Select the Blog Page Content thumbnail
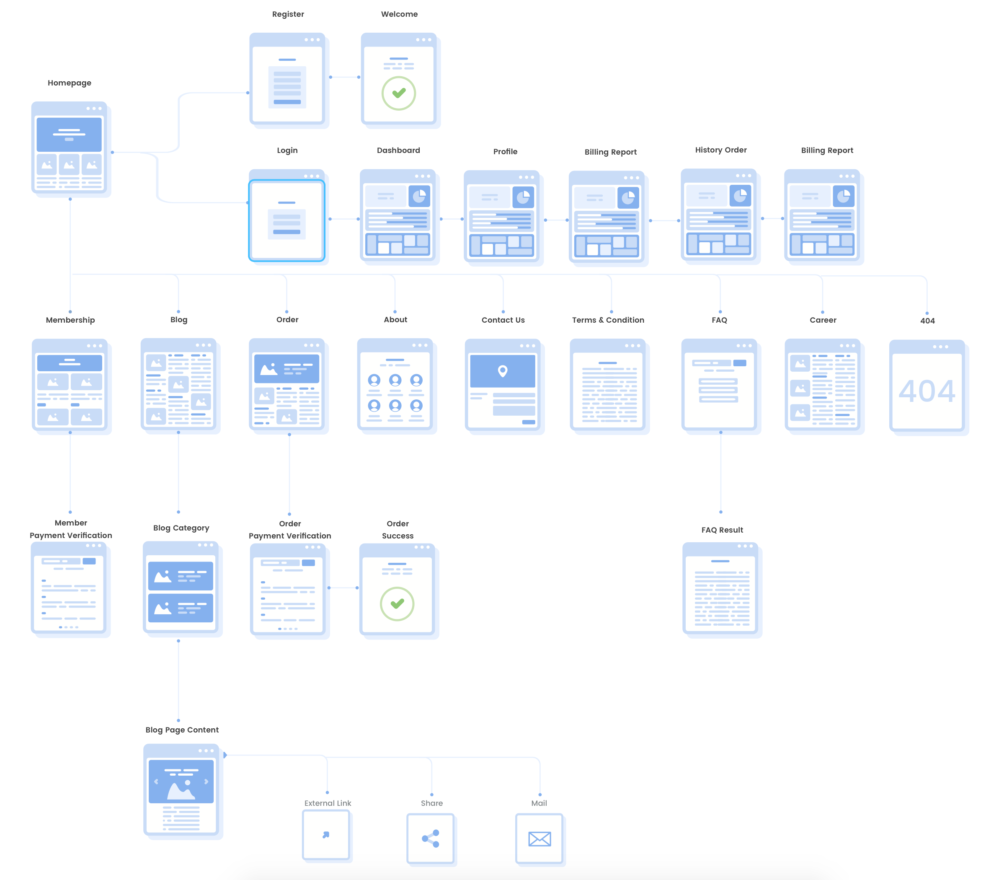986x880 pixels. [x=181, y=790]
